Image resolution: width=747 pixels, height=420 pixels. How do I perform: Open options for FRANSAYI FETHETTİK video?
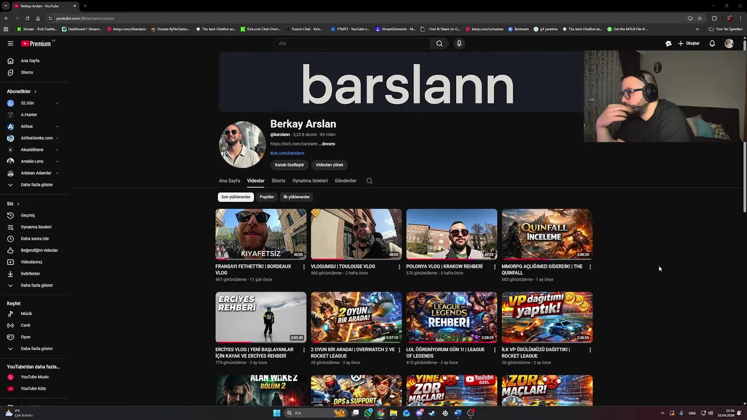coord(303,267)
